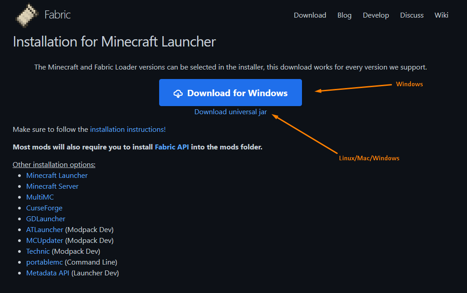
Task: Open the installation instructions link
Action: coord(128,130)
